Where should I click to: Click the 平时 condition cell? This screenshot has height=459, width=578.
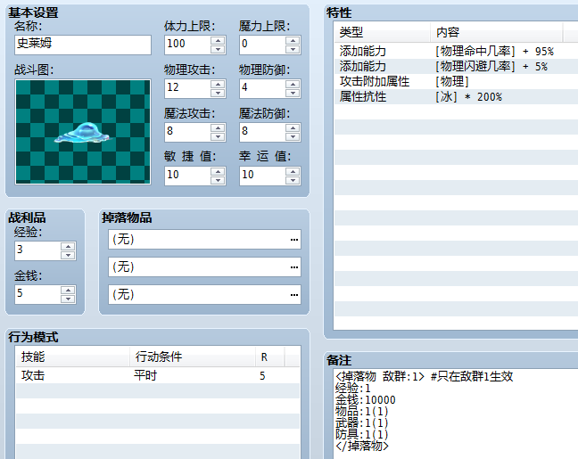tap(145, 375)
